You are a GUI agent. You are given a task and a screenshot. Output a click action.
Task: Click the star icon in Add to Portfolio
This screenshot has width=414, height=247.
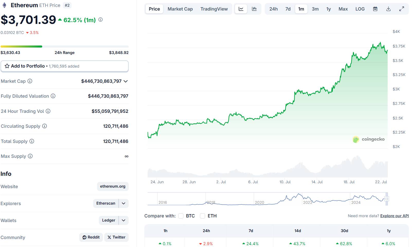[7, 66]
